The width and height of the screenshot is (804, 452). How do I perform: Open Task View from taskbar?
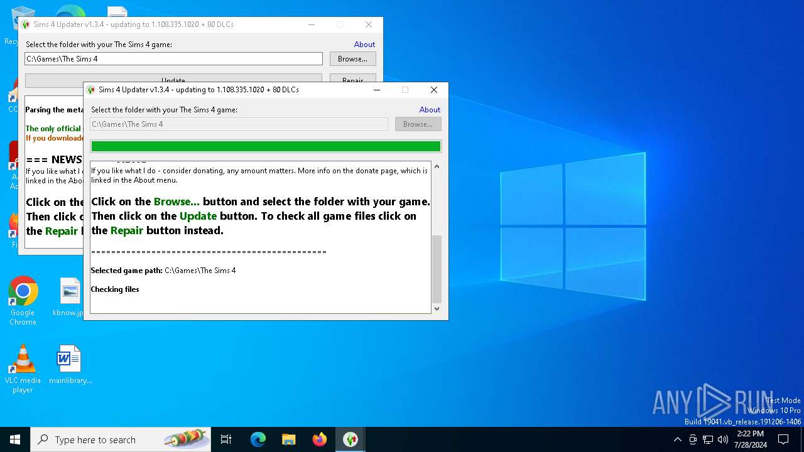click(226, 439)
